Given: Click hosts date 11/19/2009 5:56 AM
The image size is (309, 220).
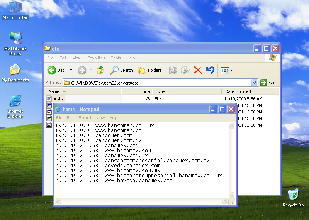Looking at the screenshot, I should (243, 99).
